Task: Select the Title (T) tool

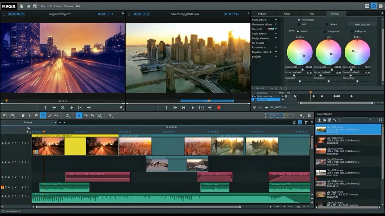Action: [x=30, y=115]
